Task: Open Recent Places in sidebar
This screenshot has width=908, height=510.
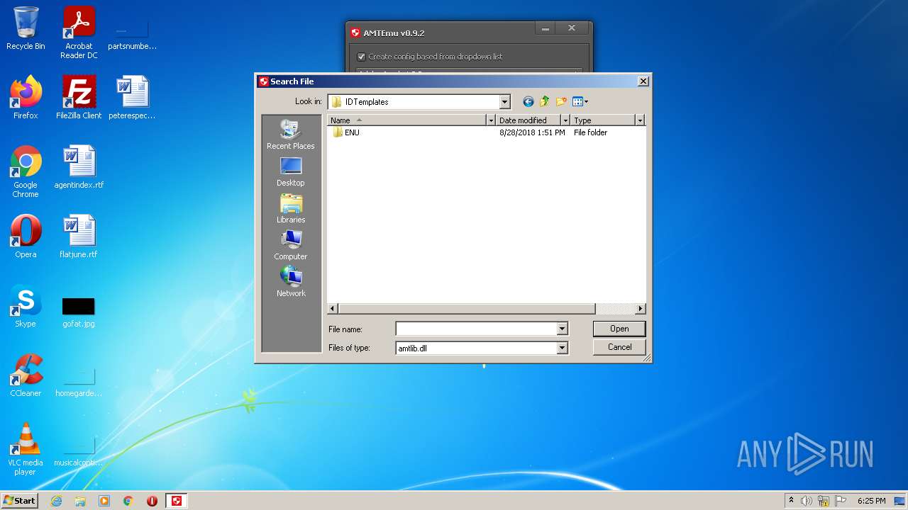Action: tap(291, 135)
